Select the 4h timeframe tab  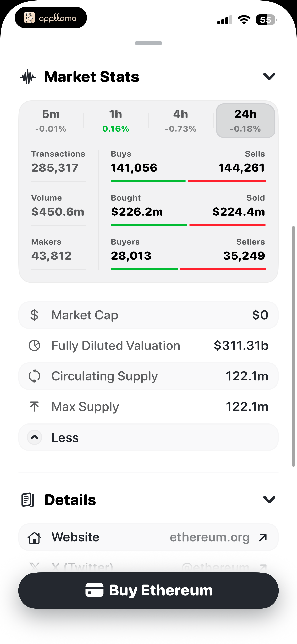point(180,121)
